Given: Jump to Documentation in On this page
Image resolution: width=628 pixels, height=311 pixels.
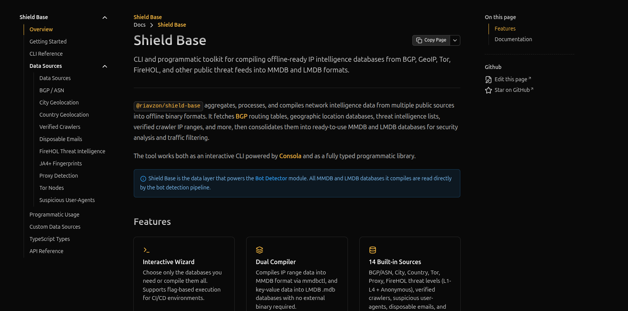Looking at the screenshot, I should coord(513,39).
